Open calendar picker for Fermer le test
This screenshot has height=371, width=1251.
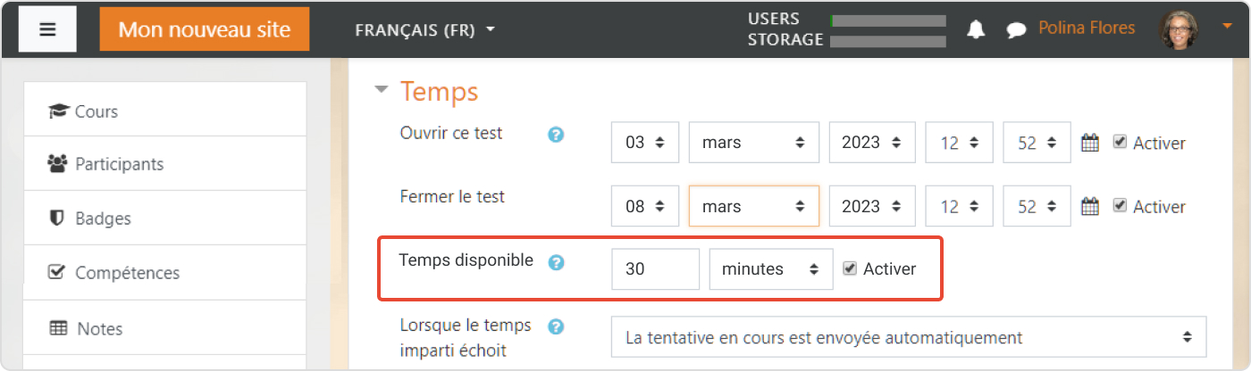1089,206
